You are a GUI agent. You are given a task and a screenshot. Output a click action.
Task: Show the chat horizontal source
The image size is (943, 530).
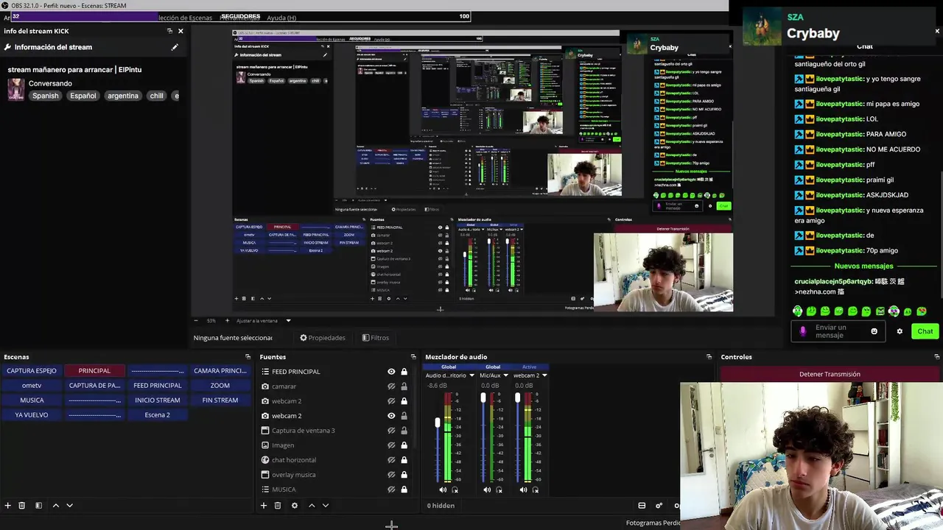[391, 460]
